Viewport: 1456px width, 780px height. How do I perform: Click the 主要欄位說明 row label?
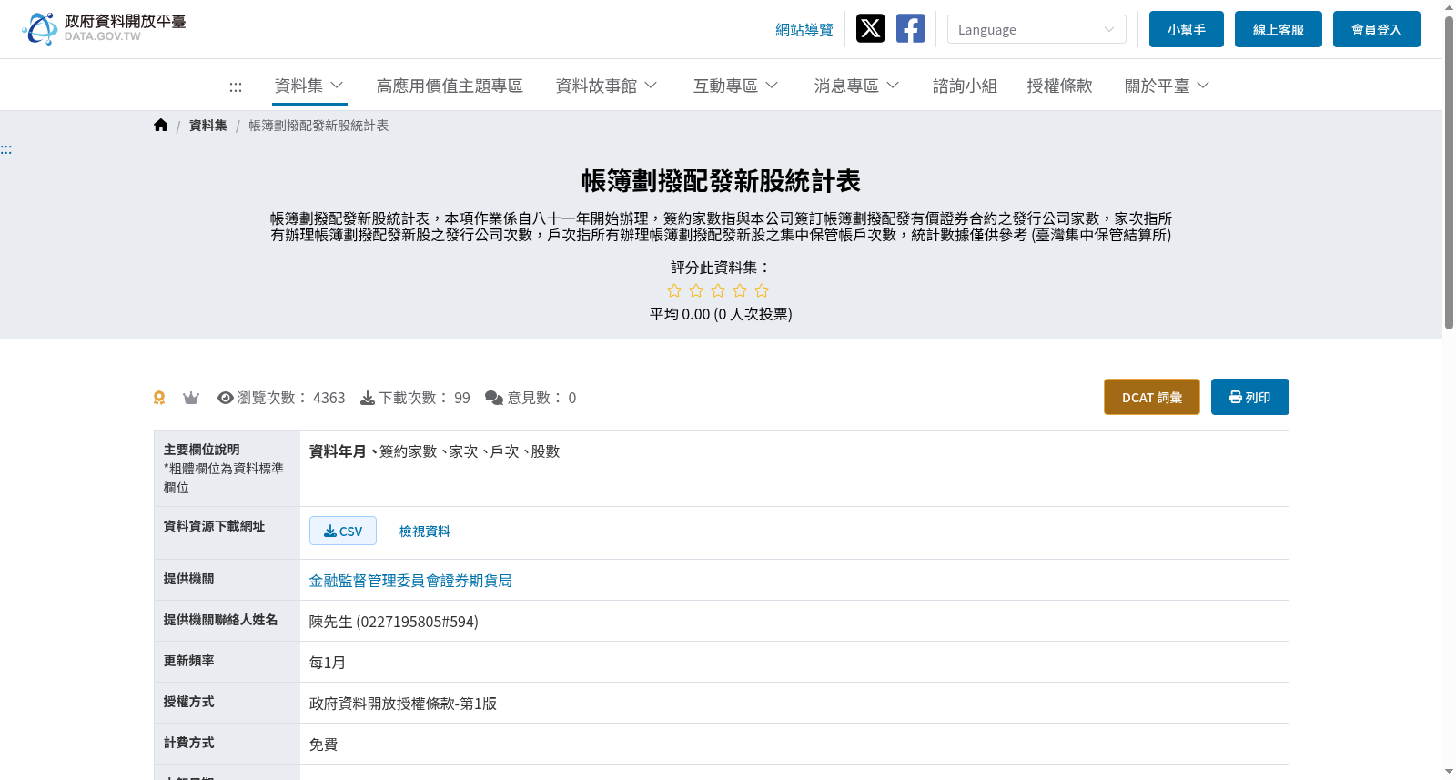pos(202,450)
